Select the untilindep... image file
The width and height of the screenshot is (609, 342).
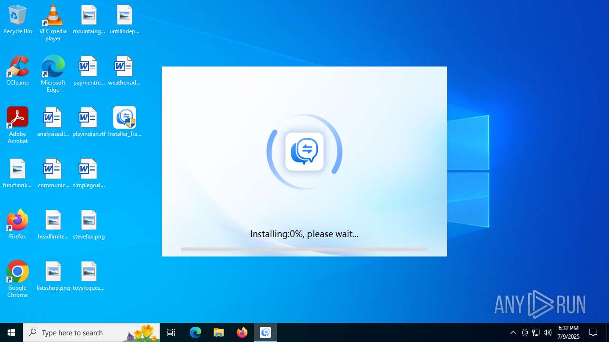[x=125, y=20]
